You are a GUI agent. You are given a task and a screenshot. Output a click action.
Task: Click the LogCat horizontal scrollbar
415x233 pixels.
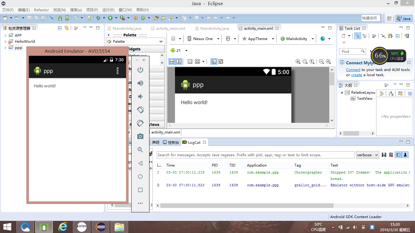247,206
